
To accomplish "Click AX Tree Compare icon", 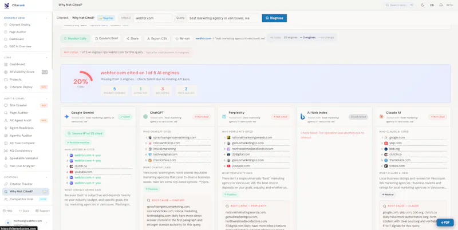I will [x=6, y=143].
